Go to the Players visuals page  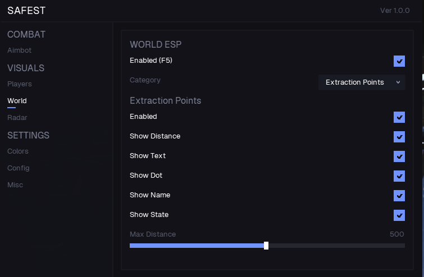click(20, 84)
